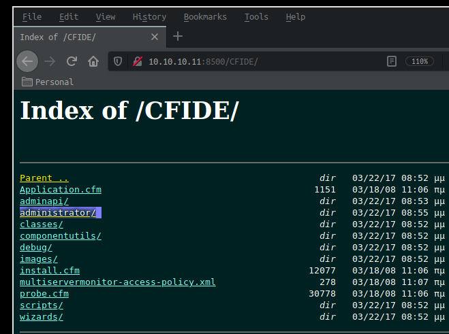The height and width of the screenshot is (334, 449).
Task: Open the tracking protection shield icon
Action: (118, 61)
